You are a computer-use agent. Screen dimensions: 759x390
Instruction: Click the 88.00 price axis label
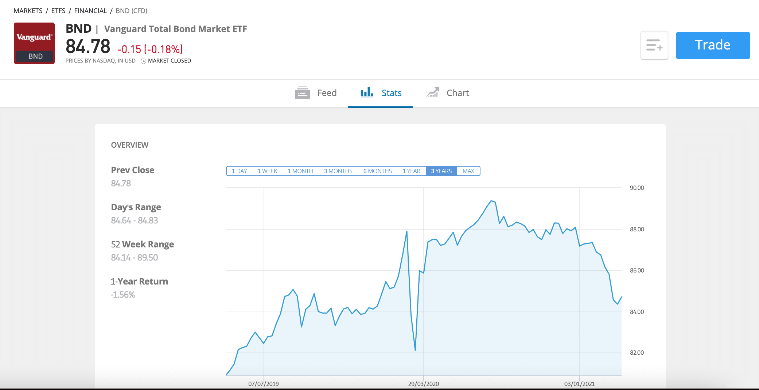(637, 229)
